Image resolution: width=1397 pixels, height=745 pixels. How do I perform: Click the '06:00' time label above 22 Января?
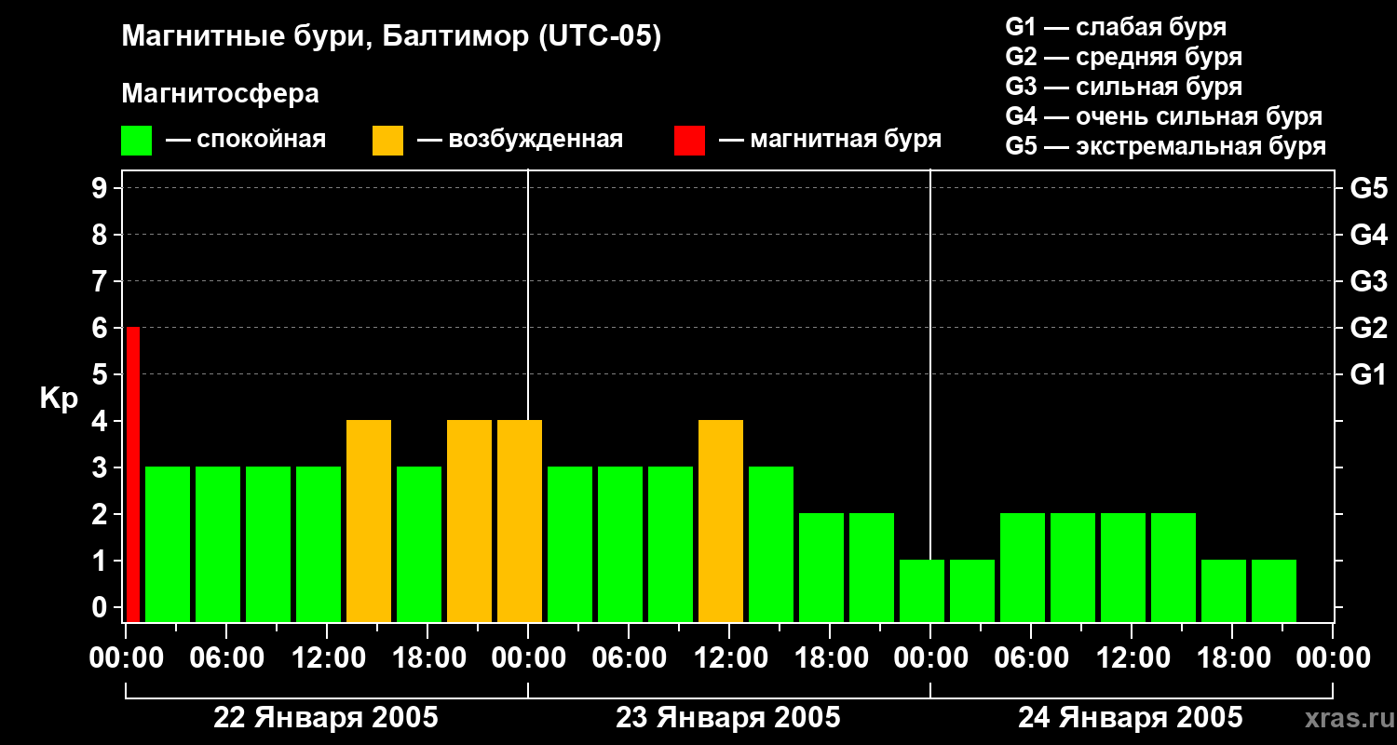(x=225, y=658)
